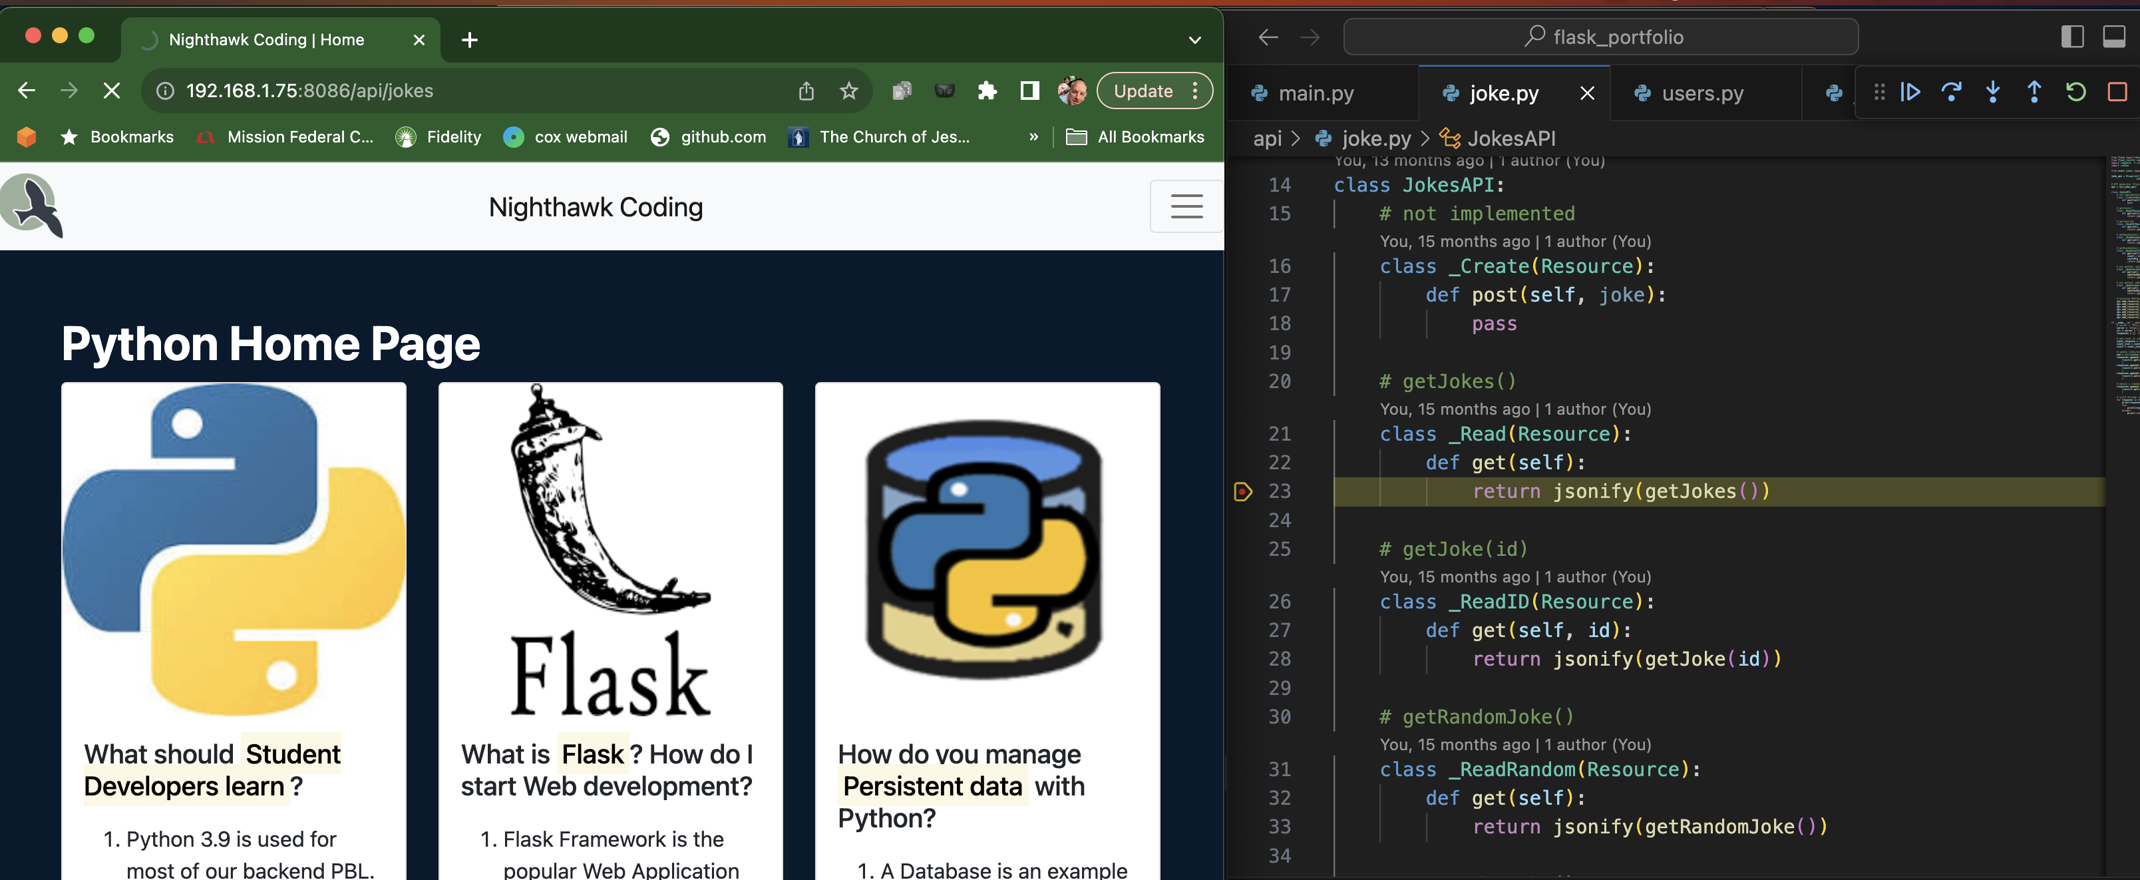This screenshot has height=880, width=2140.
Task: Click Python icon tab after users.py
Action: click(x=1833, y=93)
